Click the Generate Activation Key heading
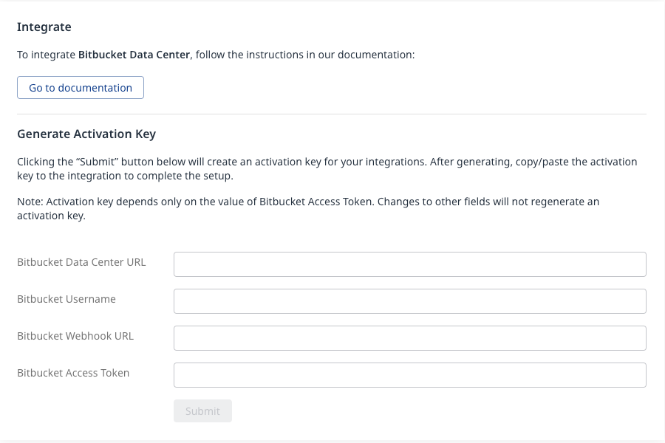Screen dimensions: 665x443 [86, 134]
